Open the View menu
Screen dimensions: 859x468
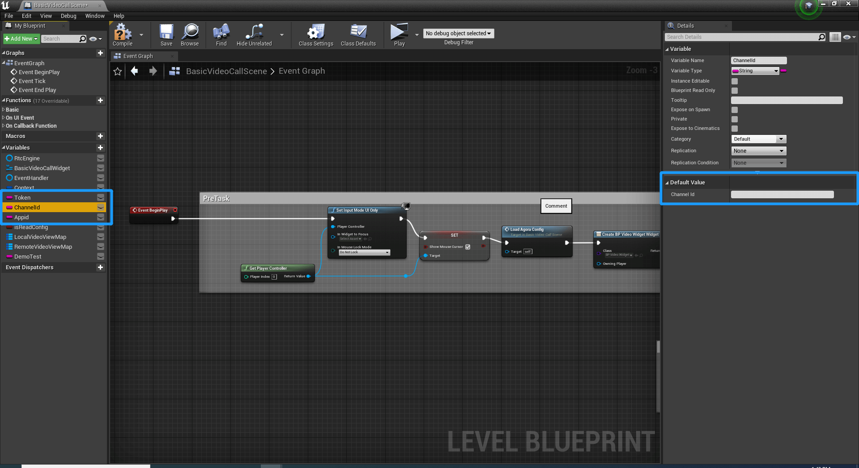[46, 16]
